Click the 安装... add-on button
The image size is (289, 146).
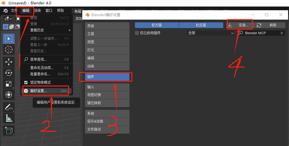[241, 25]
